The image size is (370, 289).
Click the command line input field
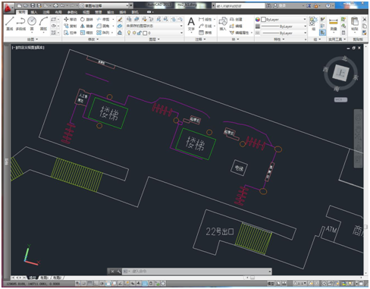(x=196, y=272)
